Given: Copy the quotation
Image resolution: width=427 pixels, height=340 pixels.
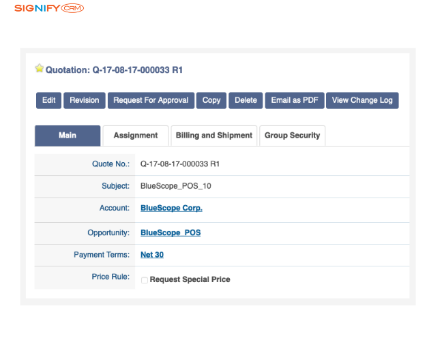Looking at the screenshot, I should click(211, 100).
